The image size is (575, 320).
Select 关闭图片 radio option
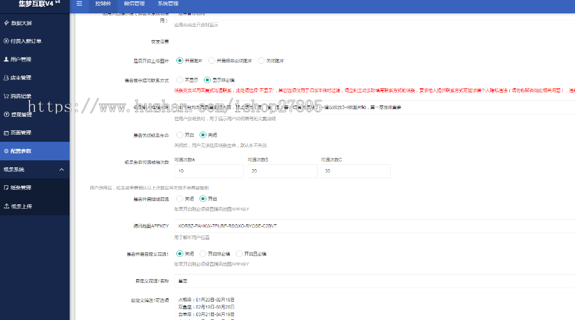[x=261, y=61]
